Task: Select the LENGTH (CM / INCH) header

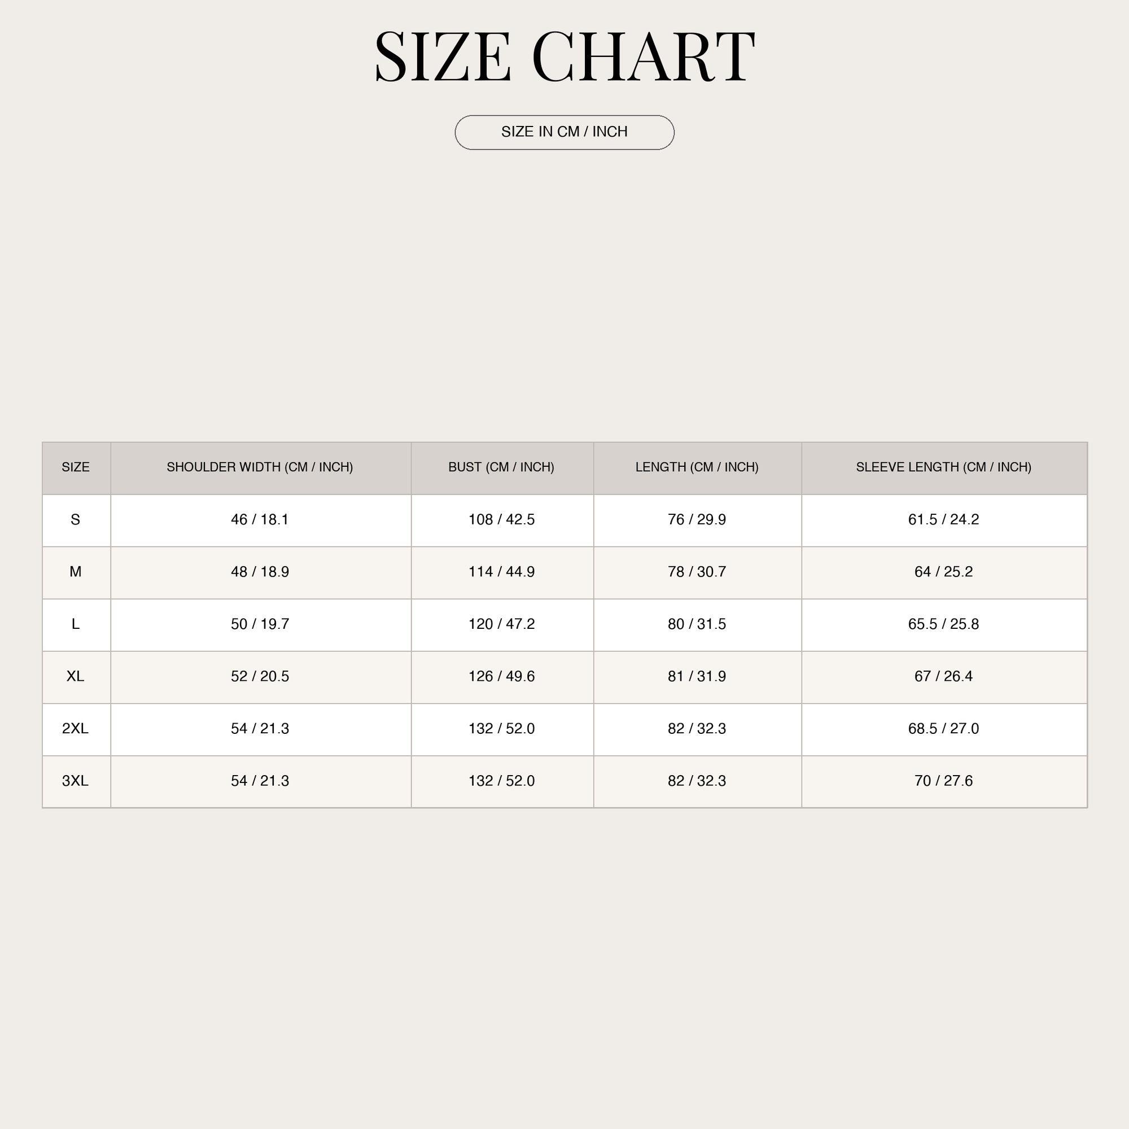Action: (x=697, y=467)
